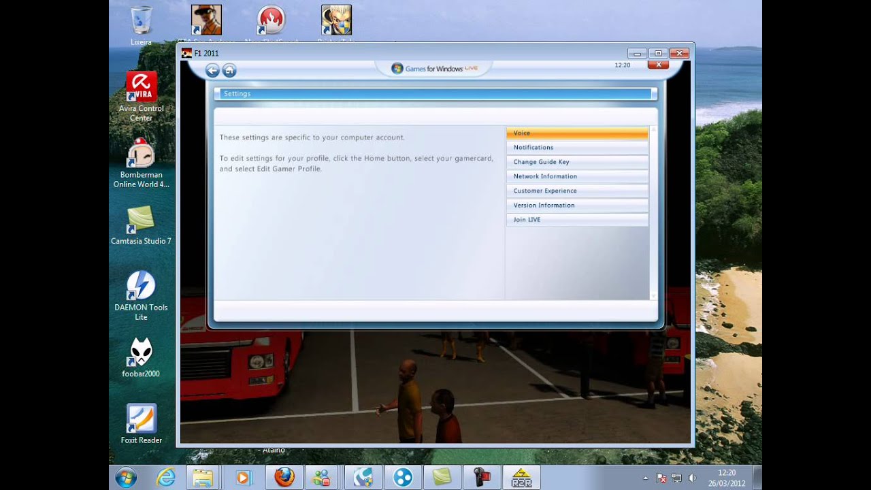This screenshot has width=871, height=490.
Task: Switch to R2R taskbar app
Action: click(521, 478)
